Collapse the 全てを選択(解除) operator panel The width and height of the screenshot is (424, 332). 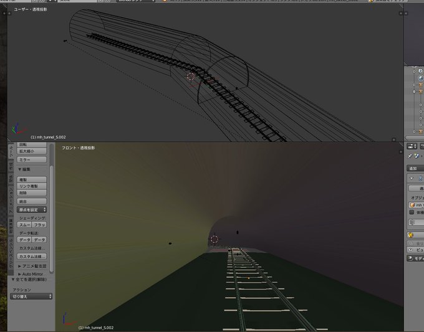point(13,279)
